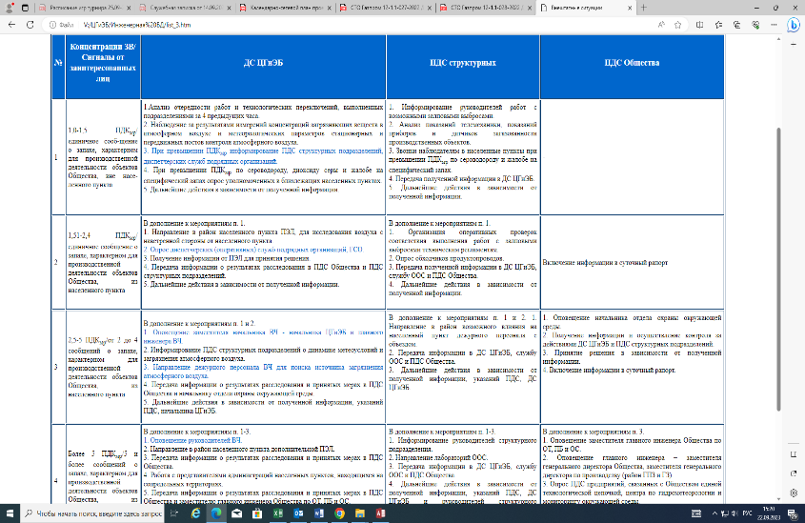The image size is (805, 523).
Task: Click the sidebar settings gear icon
Action: (795, 493)
